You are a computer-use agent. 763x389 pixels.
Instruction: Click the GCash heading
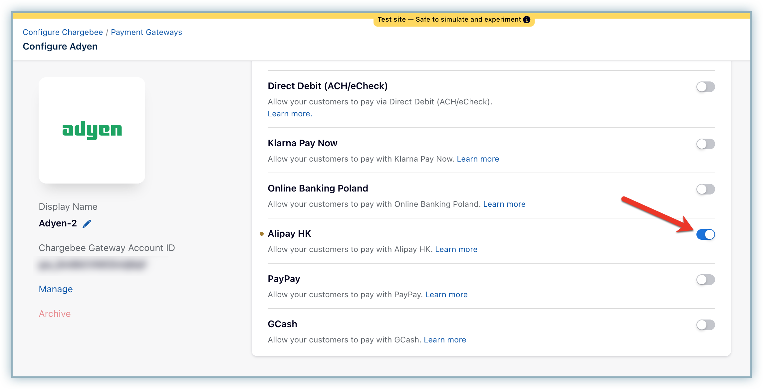click(282, 324)
